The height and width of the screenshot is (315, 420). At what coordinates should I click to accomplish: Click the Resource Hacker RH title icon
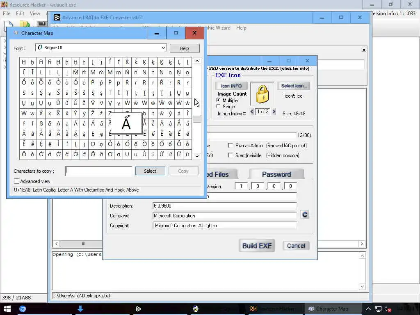click(4, 5)
